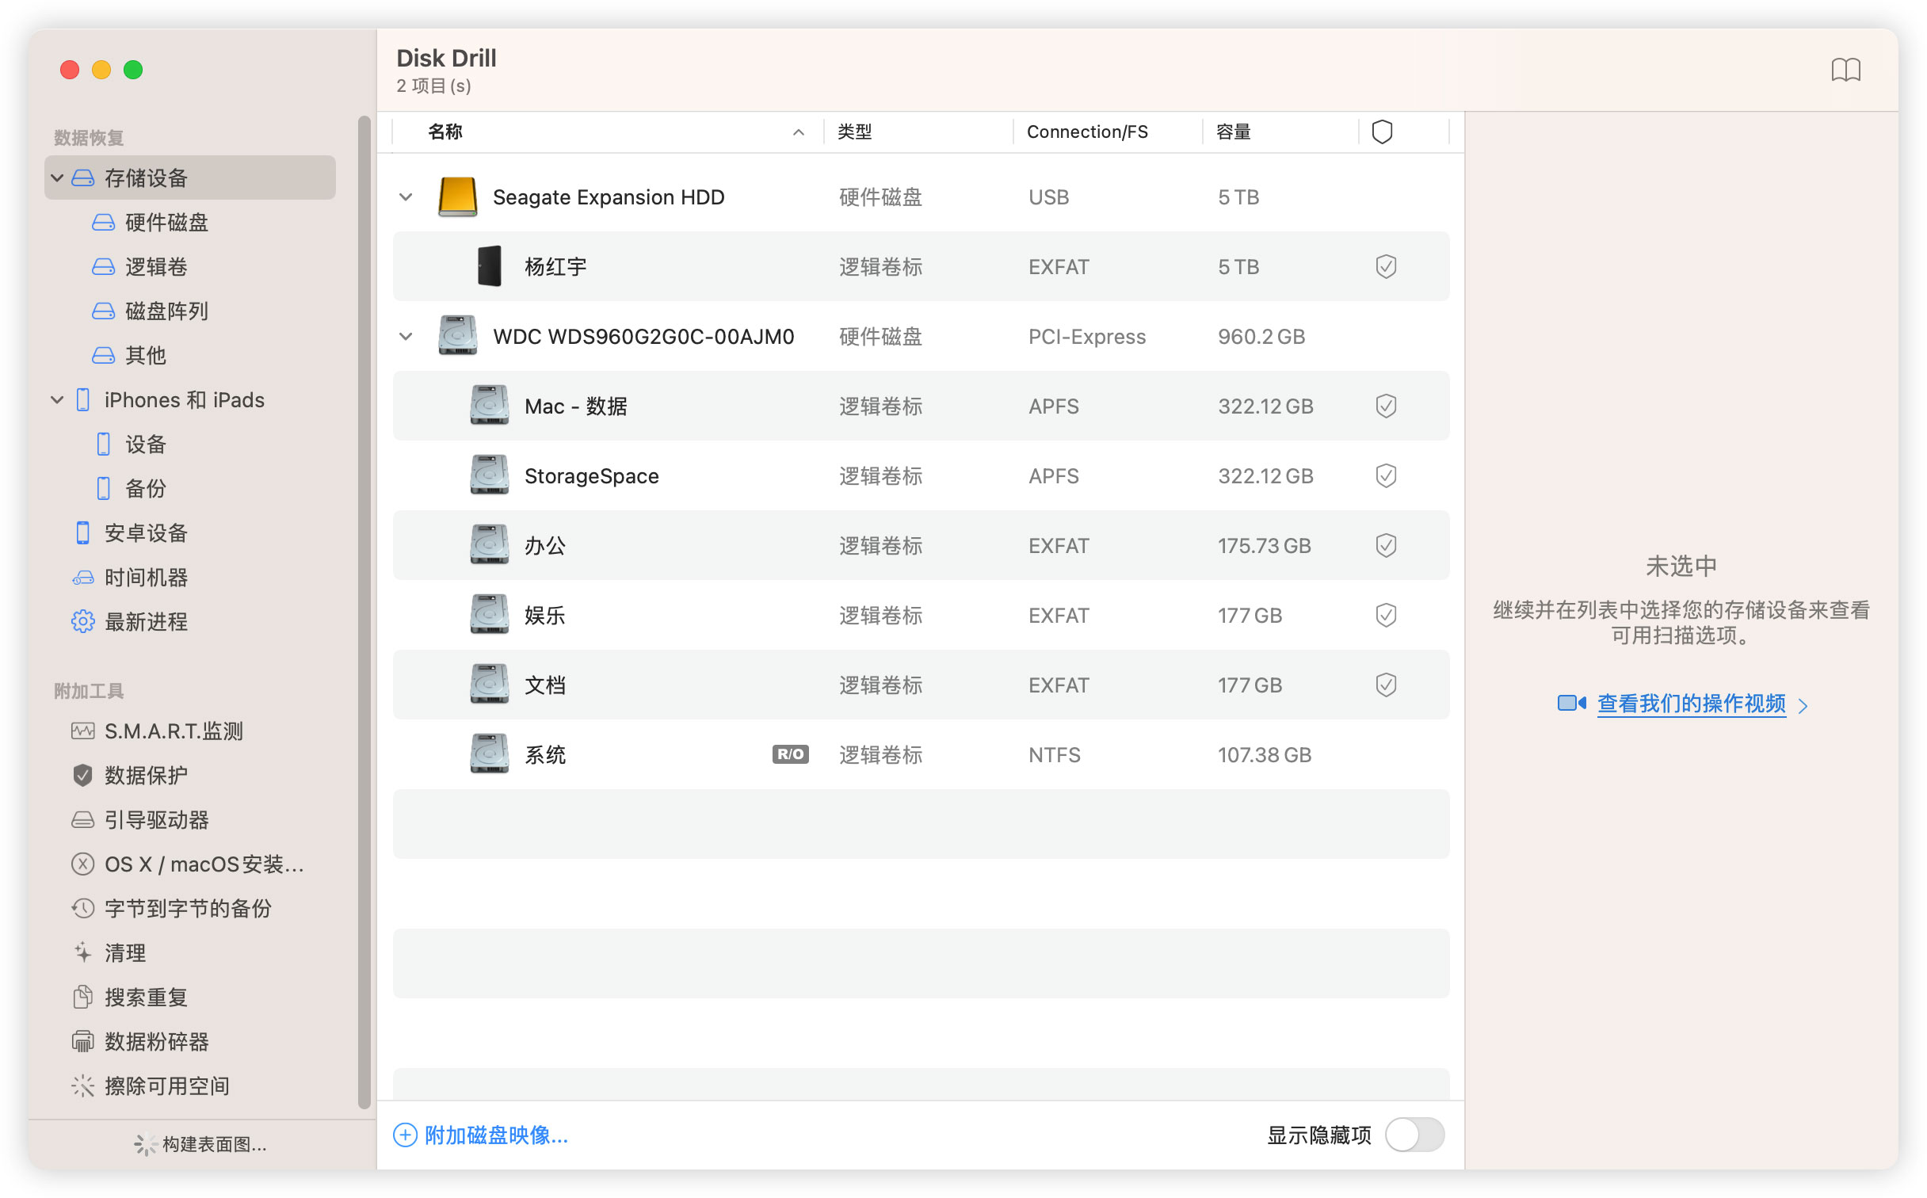Click the 960.2 GB capacity value
Screen dimensions: 1927x1198
pyautogui.click(x=1261, y=336)
